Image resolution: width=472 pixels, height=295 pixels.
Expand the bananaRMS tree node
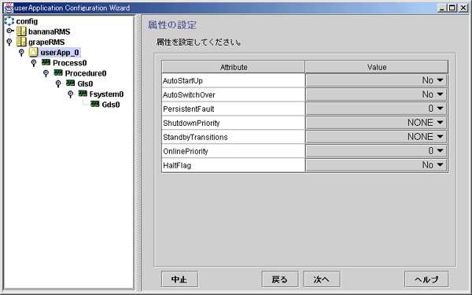click(x=9, y=31)
